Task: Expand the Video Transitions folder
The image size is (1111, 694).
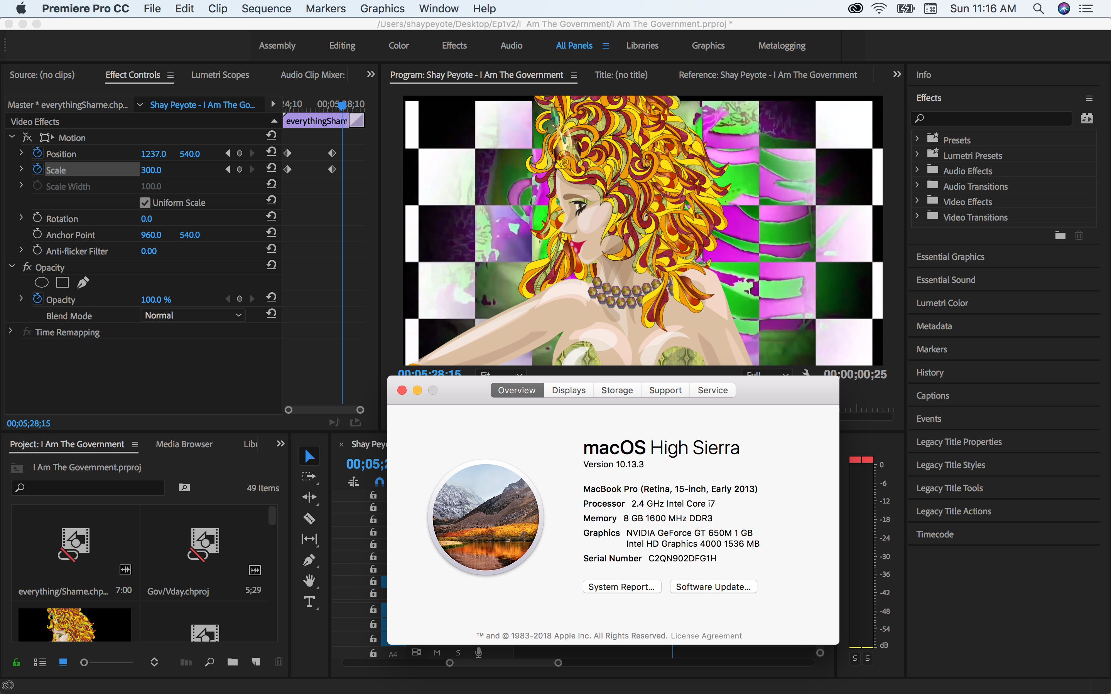Action: (x=917, y=216)
